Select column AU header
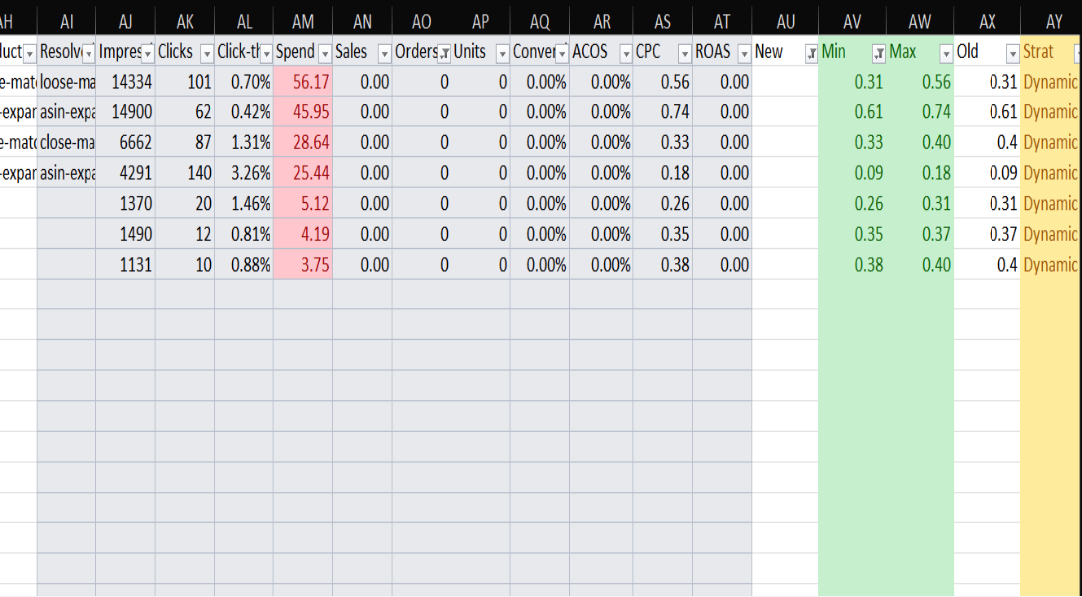Screen dimensions: 1082x597 786,22
